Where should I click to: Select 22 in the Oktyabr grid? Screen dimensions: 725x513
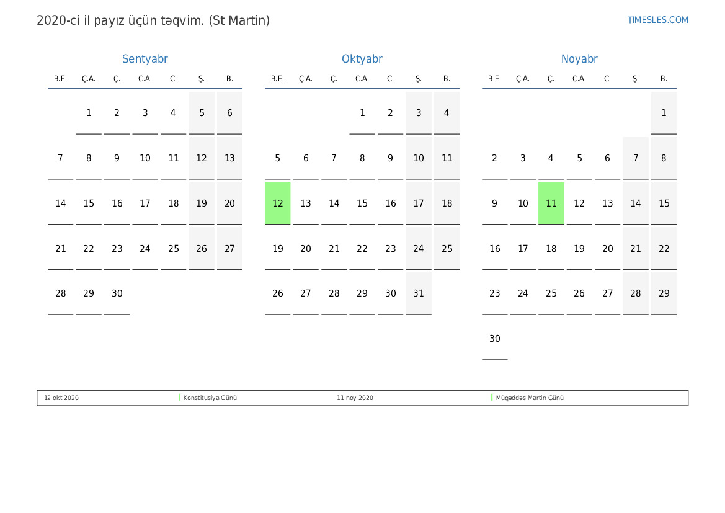coord(362,249)
